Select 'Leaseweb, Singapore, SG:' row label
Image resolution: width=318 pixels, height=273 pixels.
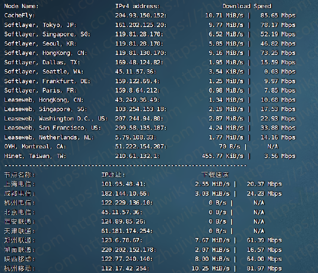[x=45, y=109]
